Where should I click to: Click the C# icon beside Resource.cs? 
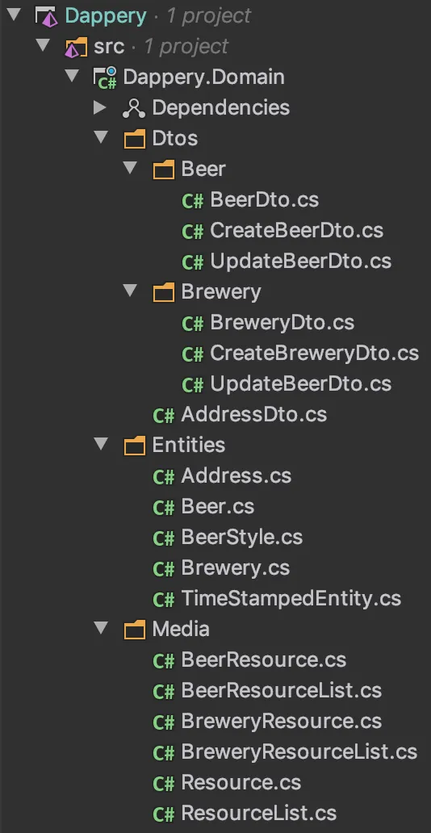point(163,783)
